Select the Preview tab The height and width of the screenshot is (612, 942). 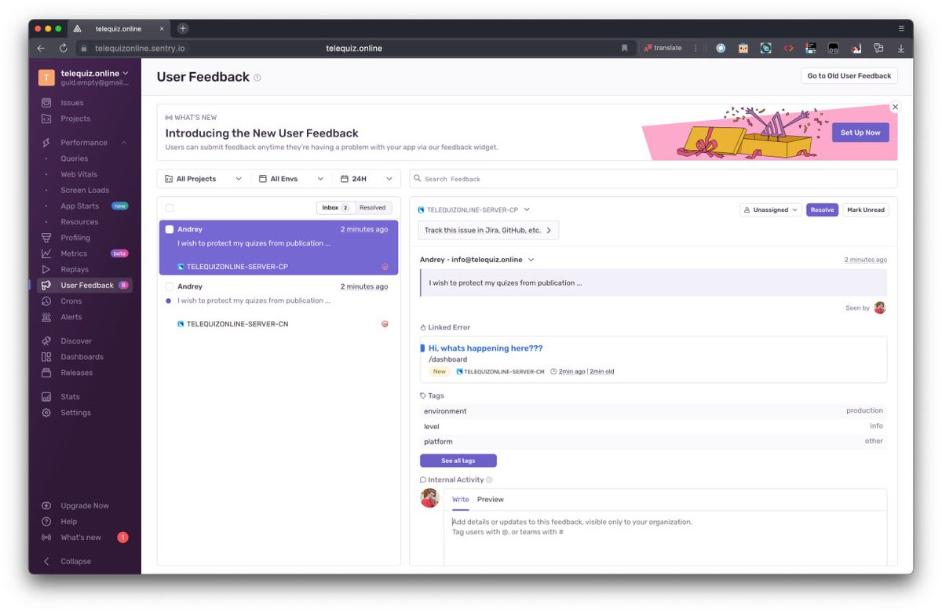(491, 500)
